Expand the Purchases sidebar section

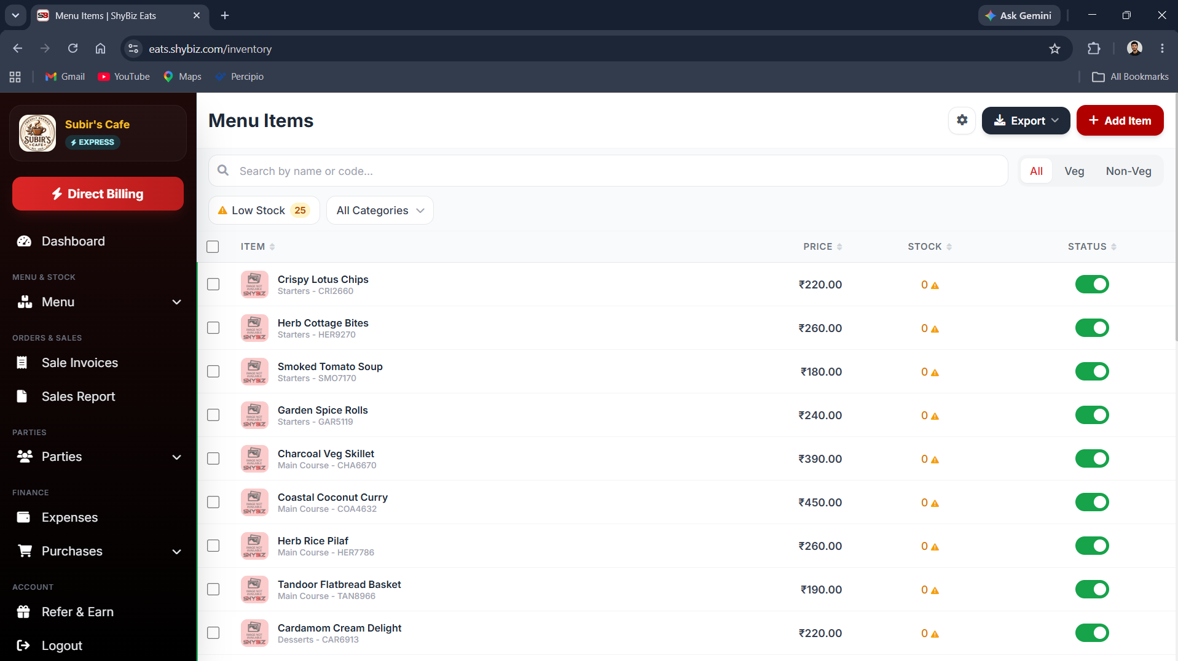pos(176,551)
